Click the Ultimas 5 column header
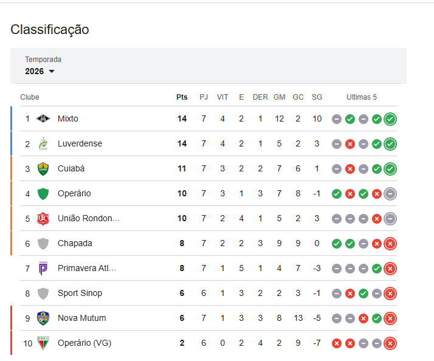 click(362, 97)
